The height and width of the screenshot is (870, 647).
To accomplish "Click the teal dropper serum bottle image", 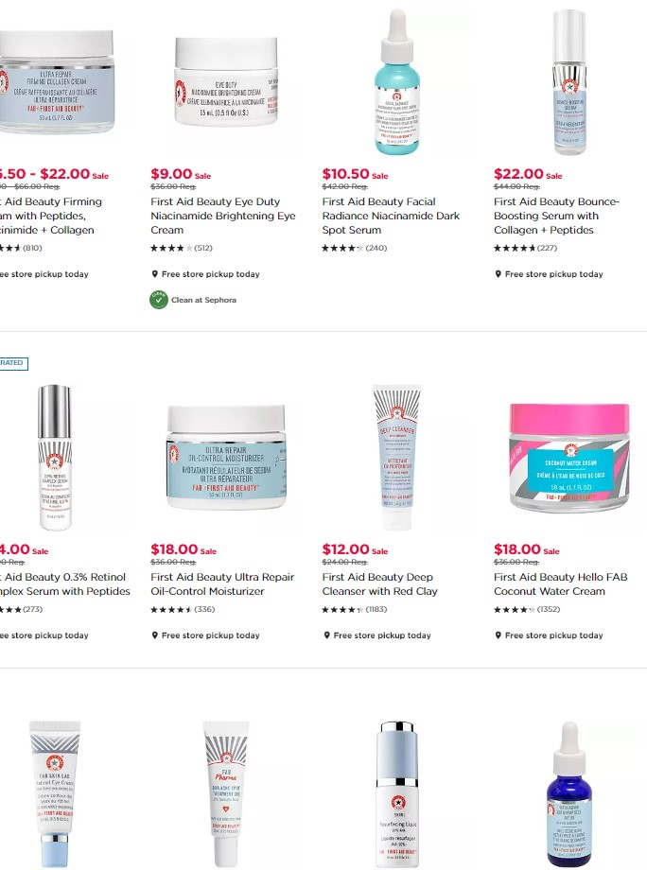I will [x=397, y=82].
